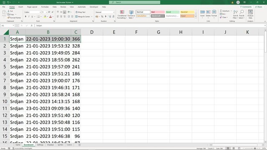Increase the font size

click(49, 12)
